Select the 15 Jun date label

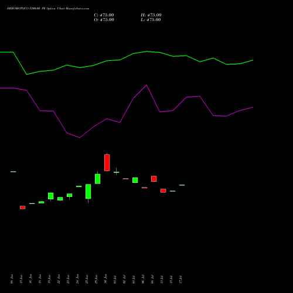[x=21, y=279]
